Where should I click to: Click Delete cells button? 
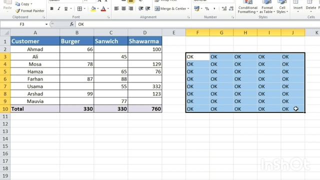pos(311,6)
